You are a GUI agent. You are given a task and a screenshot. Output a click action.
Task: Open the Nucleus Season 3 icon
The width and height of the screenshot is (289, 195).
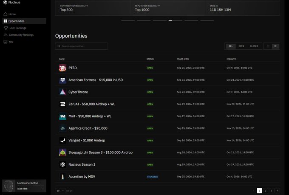(x=62, y=164)
